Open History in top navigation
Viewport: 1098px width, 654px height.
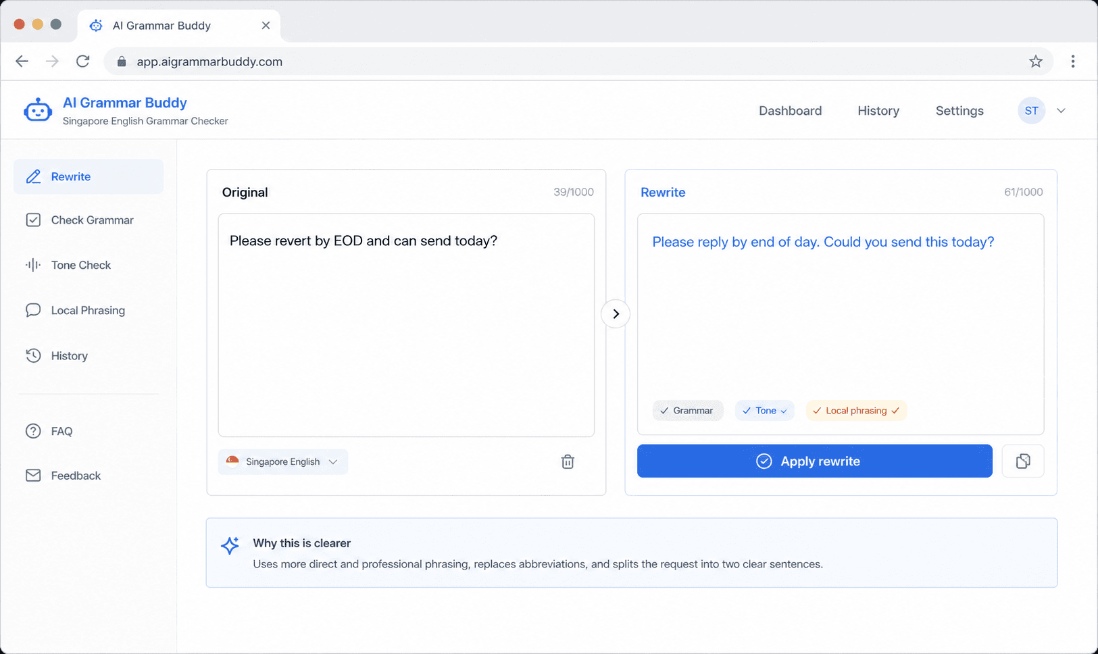[x=878, y=111]
